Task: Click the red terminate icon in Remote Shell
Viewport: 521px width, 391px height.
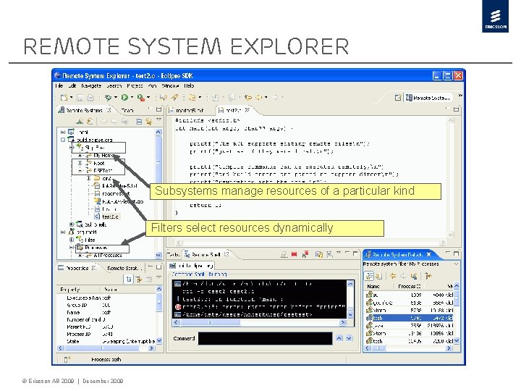Action: pos(294,254)
